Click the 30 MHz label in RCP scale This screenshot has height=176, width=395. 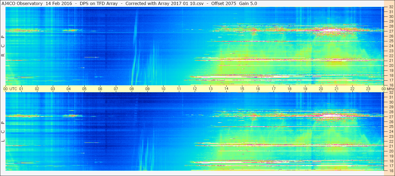click(x=391, y=16)
